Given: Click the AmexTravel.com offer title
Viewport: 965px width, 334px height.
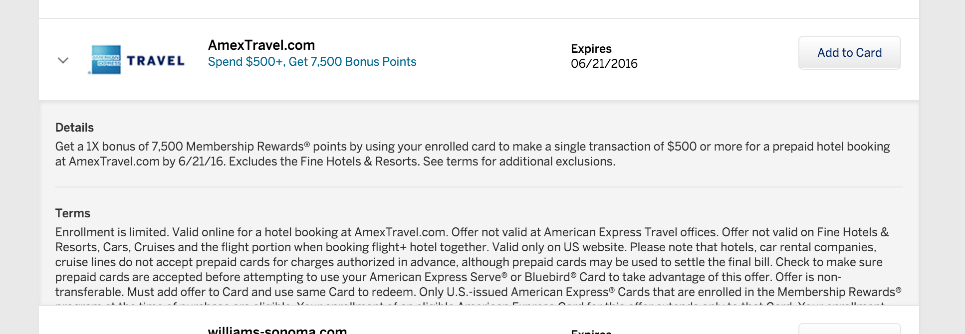Looking at the screenshot, I should pos(261,45).
